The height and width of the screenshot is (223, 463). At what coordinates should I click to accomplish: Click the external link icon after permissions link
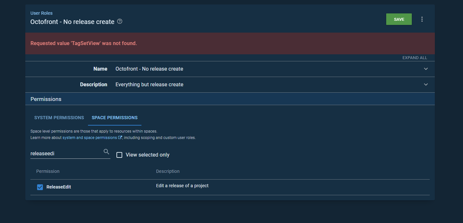(x=120, y=137)
